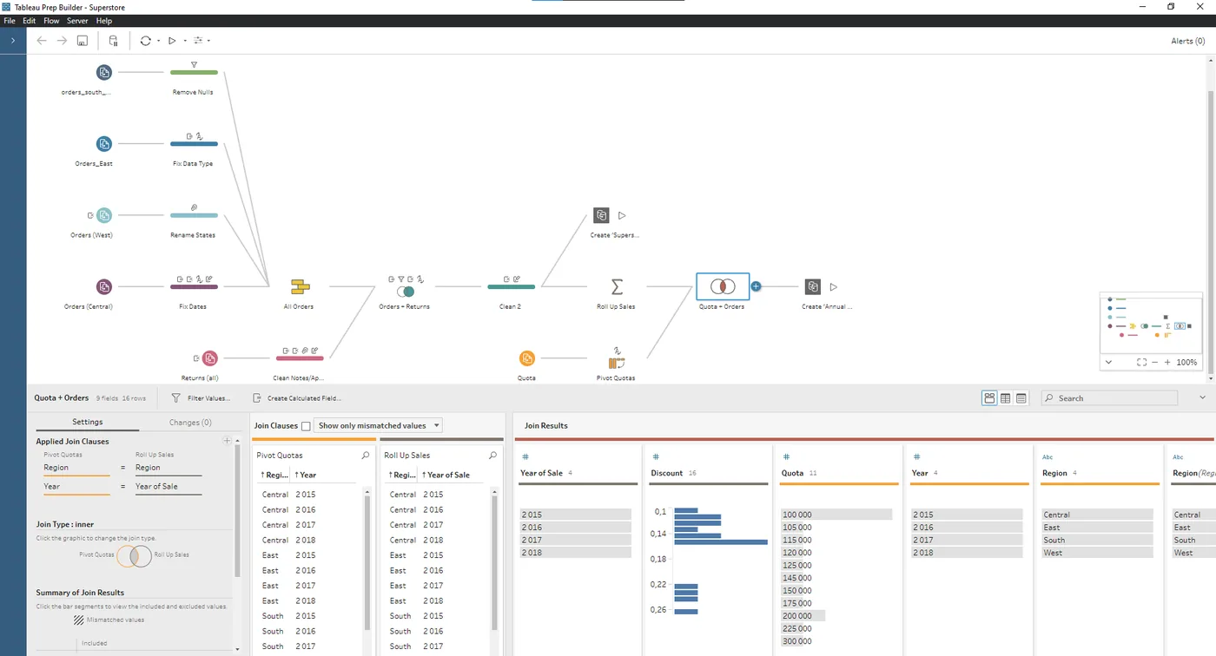1216x656 pixels.
Task: Select the Orders_East input step icon
Action: pos(104,144)
